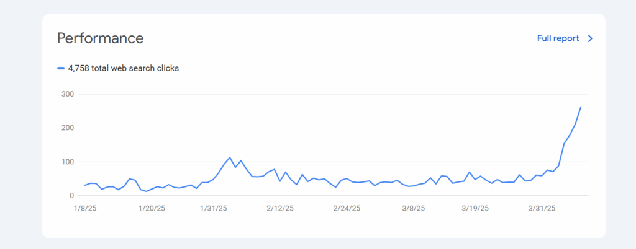This screenshot has width=636, height=249.
Task: Click the 0 baseline label on y-axis
Action: (71, 196)
